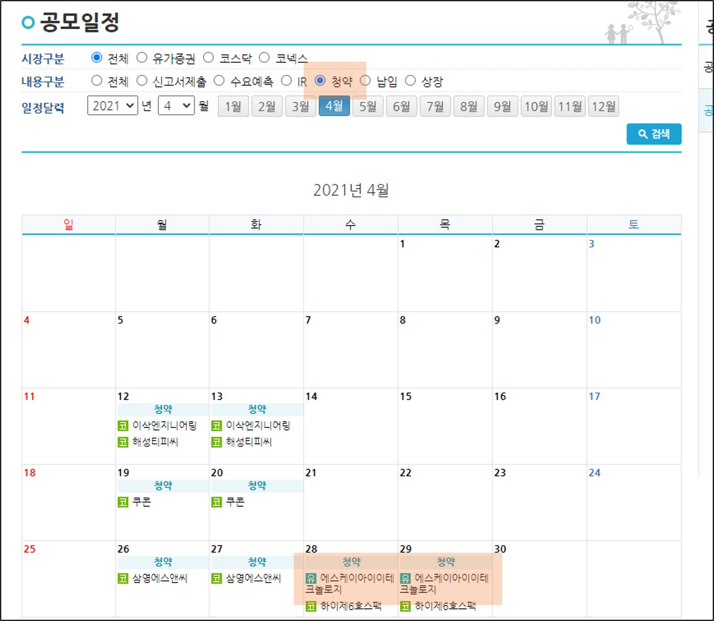This screenshot has width=714, height=621.
Task: Click the 검색 search button
Action: (654, 134)
